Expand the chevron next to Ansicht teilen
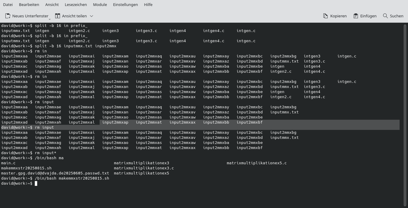The width and height of the screenshot is (408, 208). [x=91, y=16]
